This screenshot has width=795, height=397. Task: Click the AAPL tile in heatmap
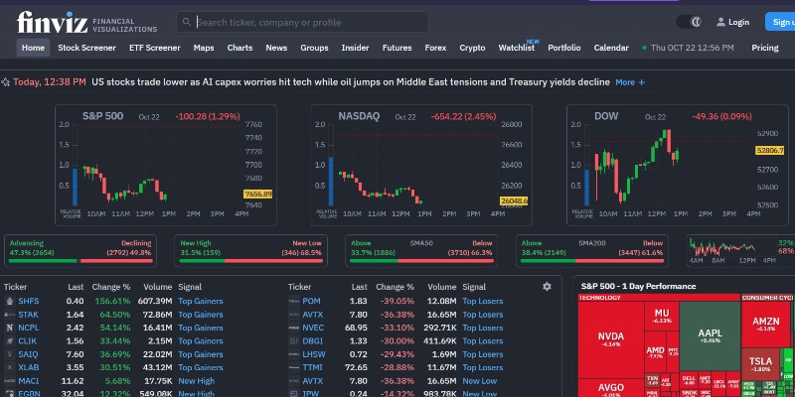click(710, 335)
